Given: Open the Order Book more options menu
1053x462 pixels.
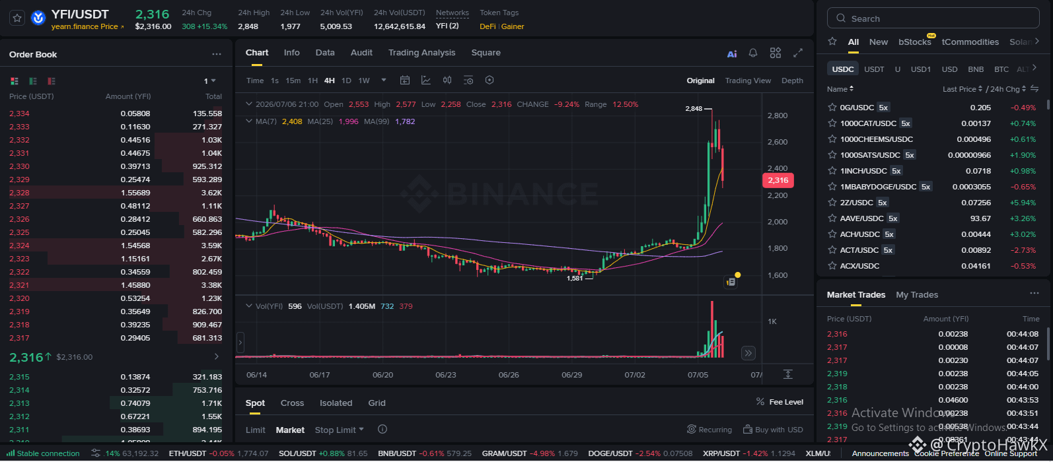Looking at the screenshot, I should click(217, 54).
